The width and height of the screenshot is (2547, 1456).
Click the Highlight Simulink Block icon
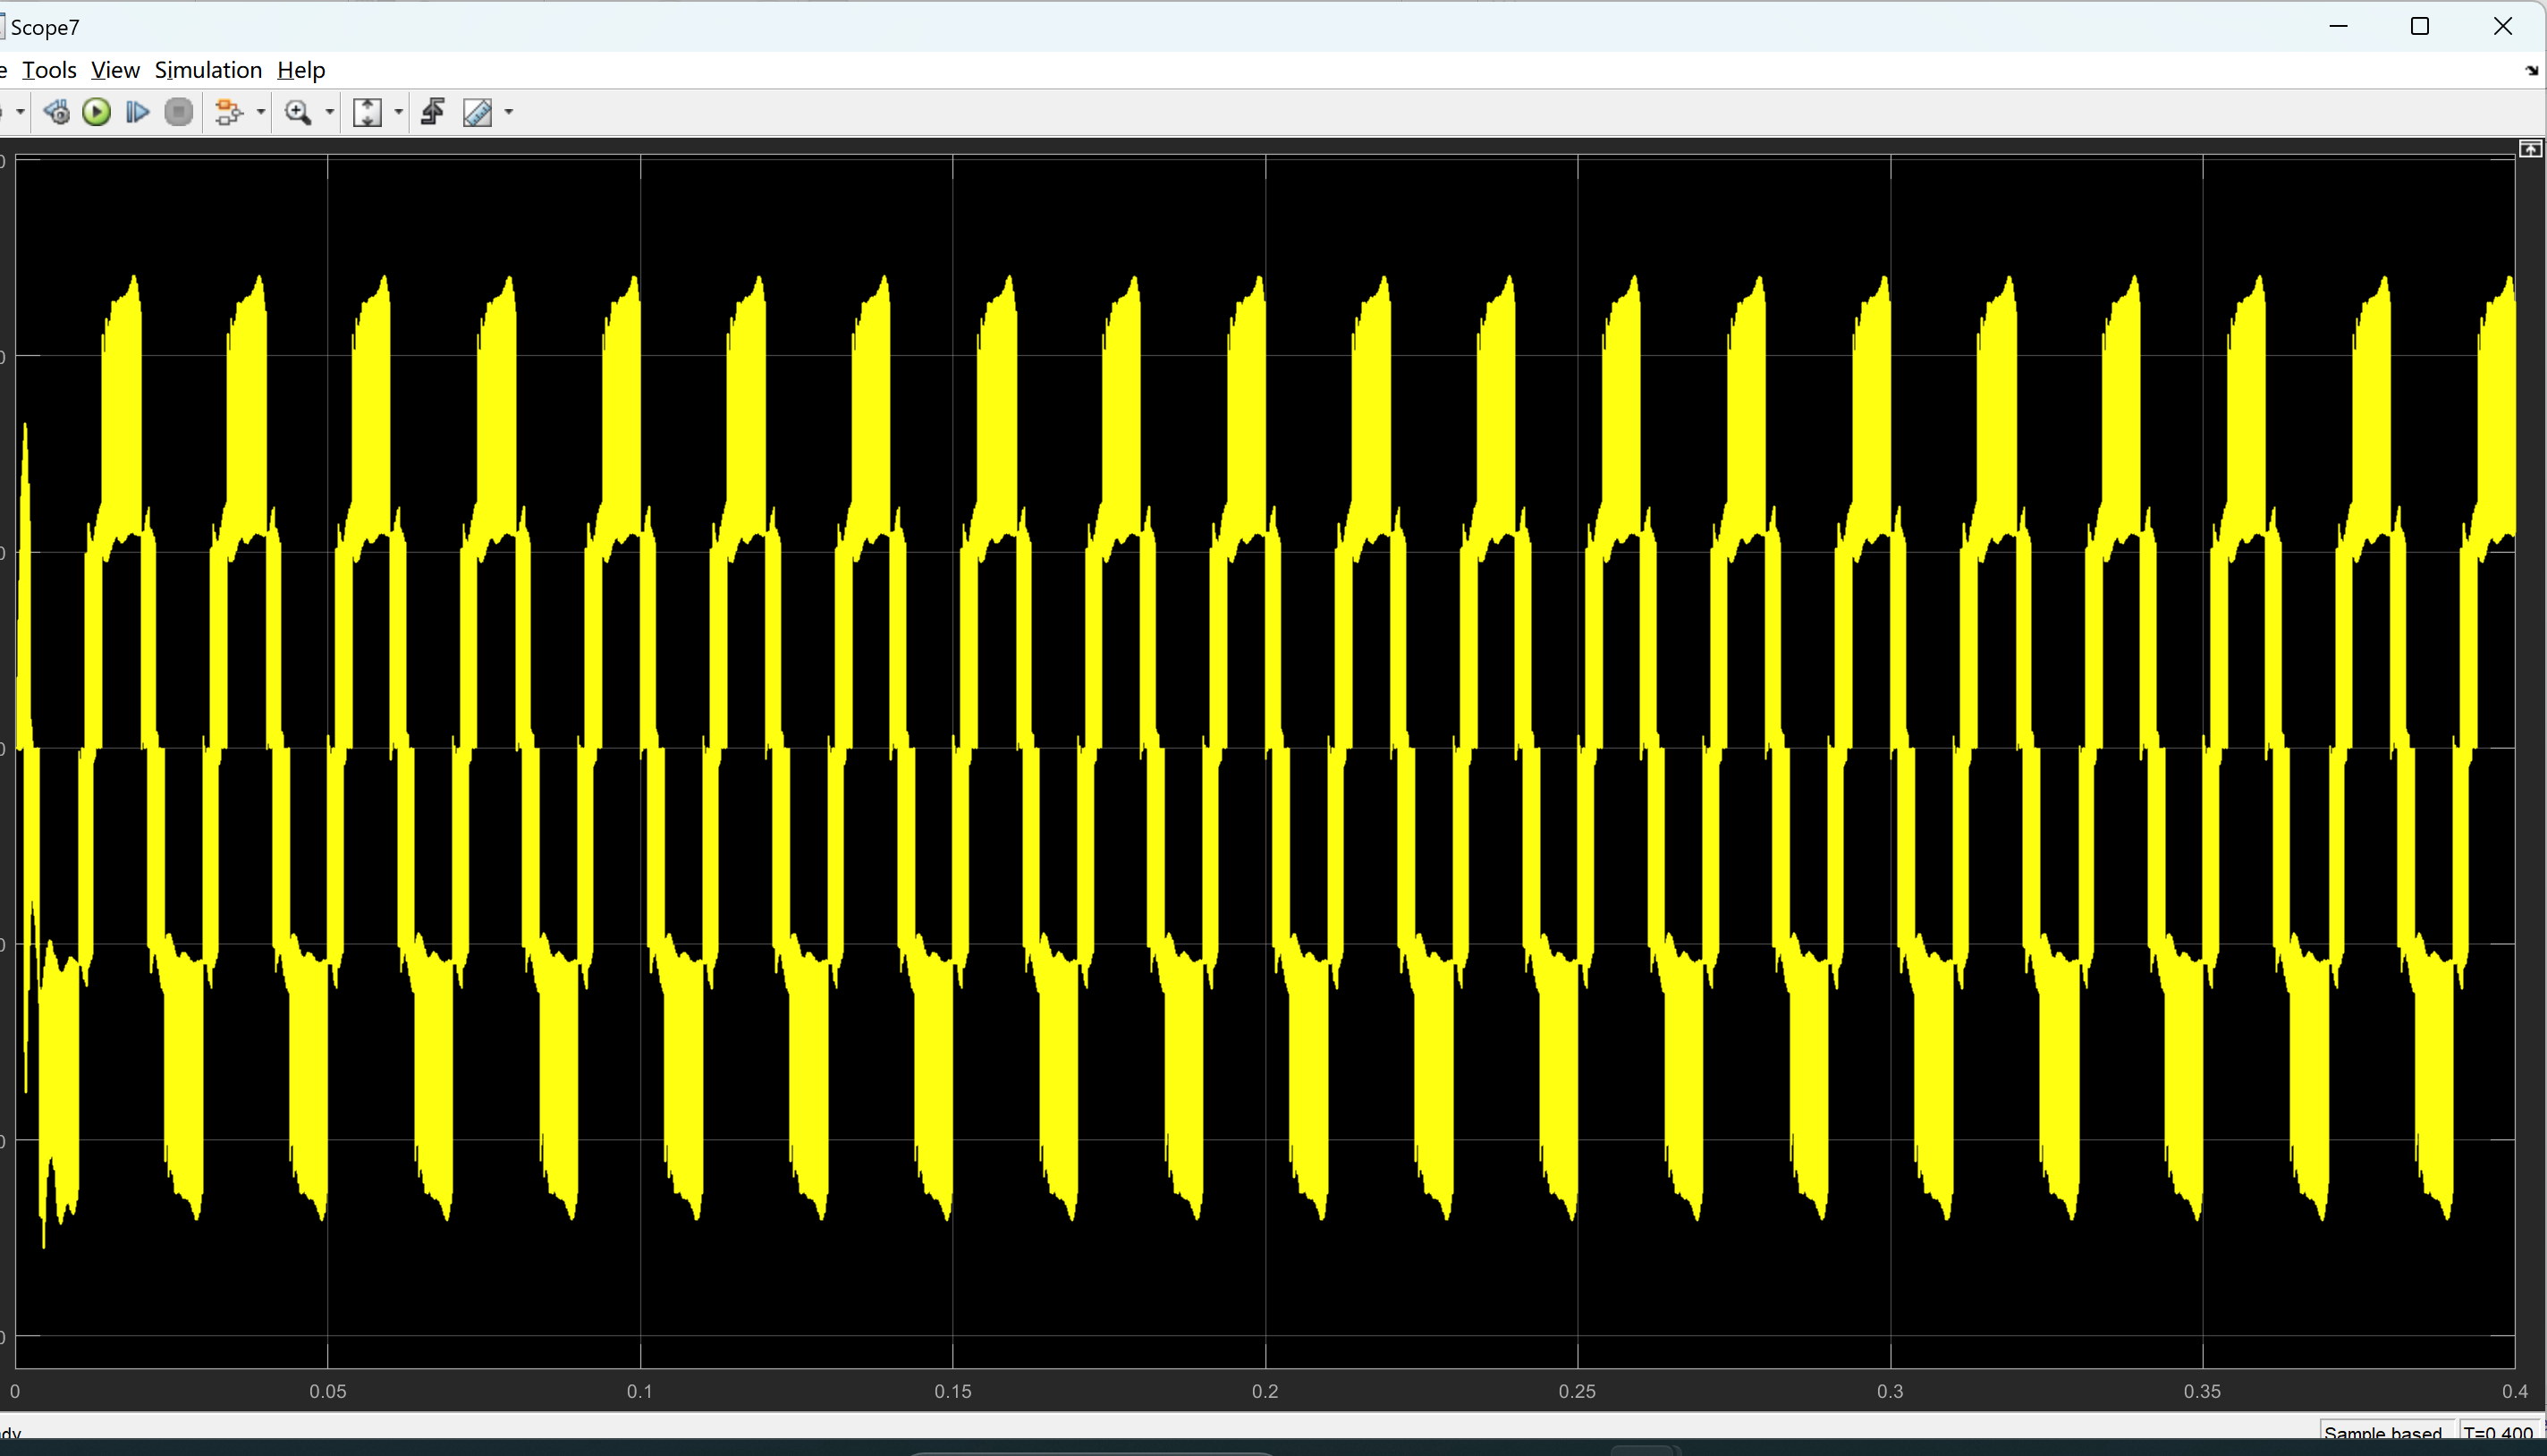coord(229,112)
